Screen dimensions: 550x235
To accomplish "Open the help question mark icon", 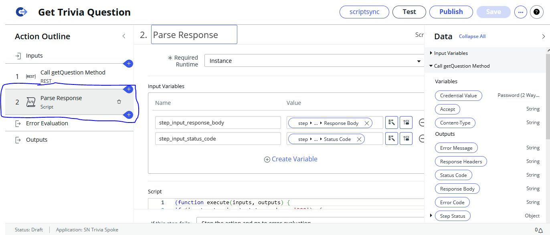I will pyautogui.click(x=537, y=12).
